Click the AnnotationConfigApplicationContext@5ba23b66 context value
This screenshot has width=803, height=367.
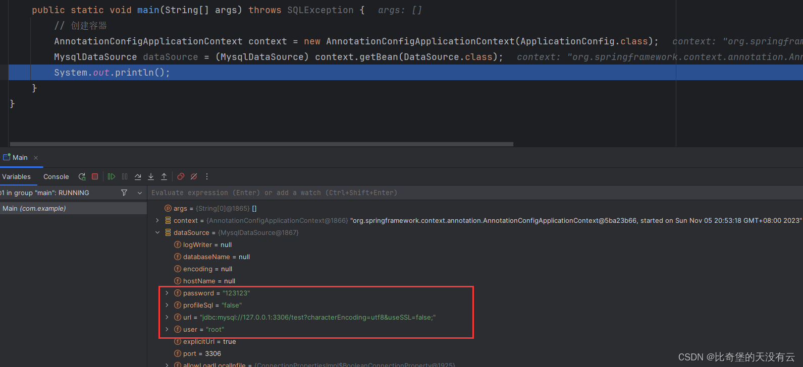click(576, 220)
